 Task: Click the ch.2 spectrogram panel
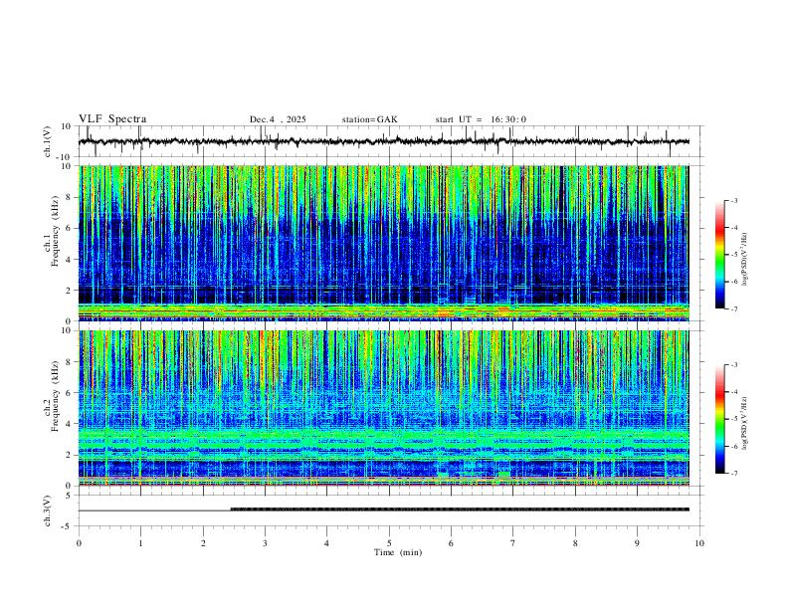coord(384,408)
